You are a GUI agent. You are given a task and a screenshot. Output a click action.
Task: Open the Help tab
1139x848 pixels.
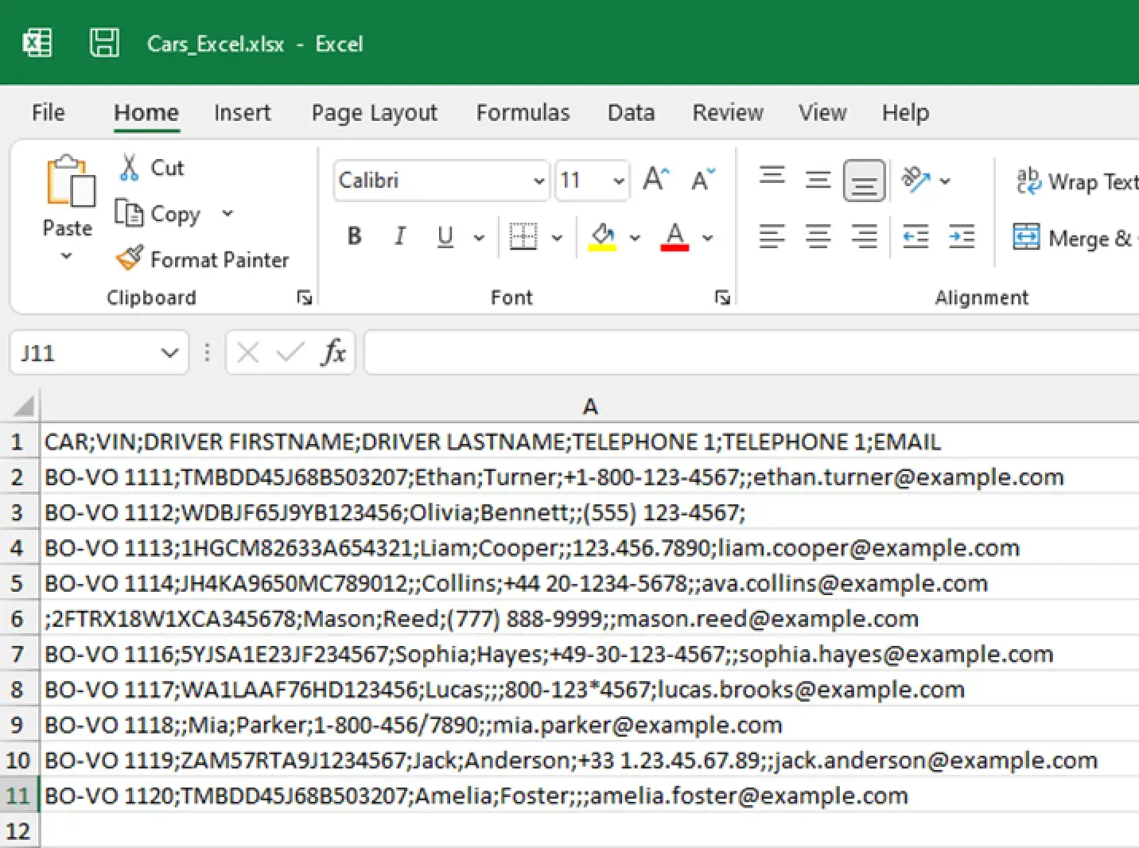point(905,112)
